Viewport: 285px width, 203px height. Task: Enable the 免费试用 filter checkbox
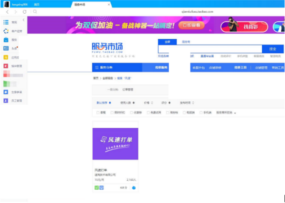[148, 113]
